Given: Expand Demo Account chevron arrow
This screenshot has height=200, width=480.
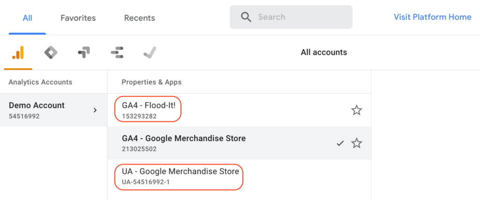Looking at the screenshot, I should [95, 110].
